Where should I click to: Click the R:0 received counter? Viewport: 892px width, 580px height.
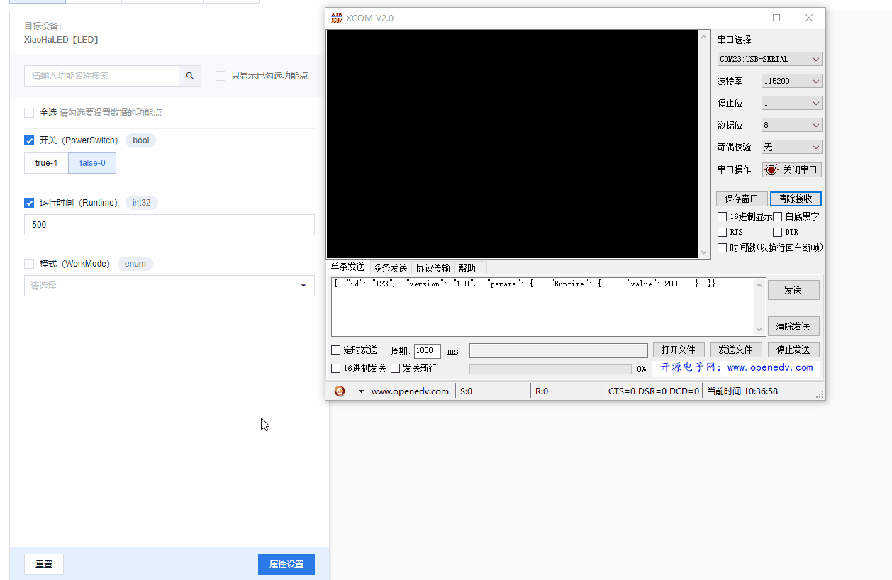point(542,391)
